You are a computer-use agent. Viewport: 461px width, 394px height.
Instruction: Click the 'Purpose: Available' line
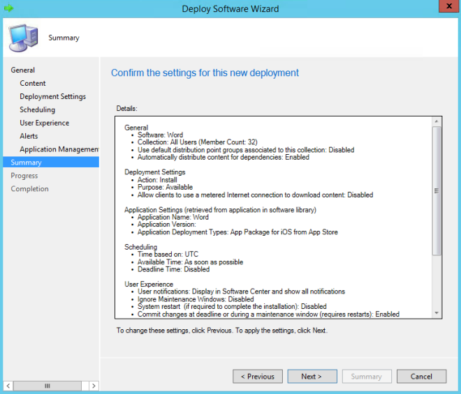coord(165,187)
